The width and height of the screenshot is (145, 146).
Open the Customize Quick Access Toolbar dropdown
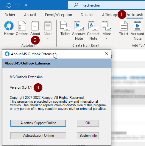26,5
